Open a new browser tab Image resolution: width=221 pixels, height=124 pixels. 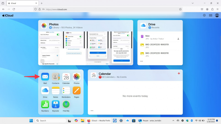click(x=42, y=3)
